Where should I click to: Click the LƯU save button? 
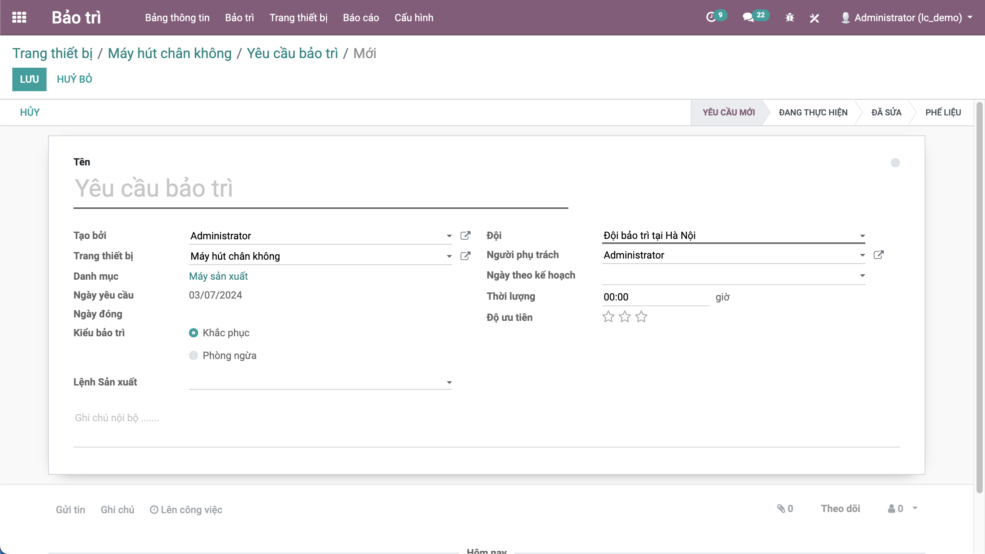[x=29, y=79]
